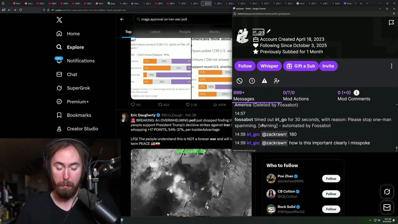Click the flag icon in Twitch popout

pyautogui.click(x=391, y=23)
